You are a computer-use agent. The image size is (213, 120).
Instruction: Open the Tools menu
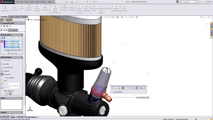[37, 2]
